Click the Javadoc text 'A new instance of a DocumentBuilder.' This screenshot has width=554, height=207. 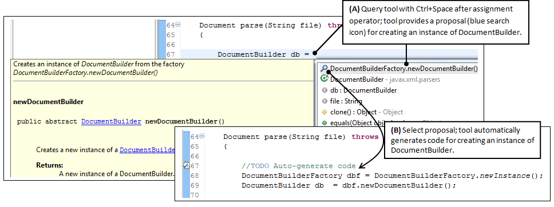117,174
